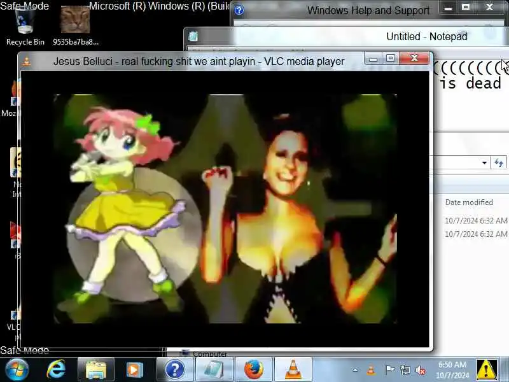Click the VLC cone icon in title bar
The width and height of the screenshot is (509, 382).
click(x=27, y=61)
